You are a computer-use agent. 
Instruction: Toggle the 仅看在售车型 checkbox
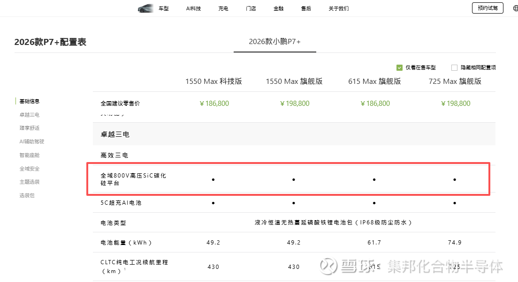pos(400,67)
